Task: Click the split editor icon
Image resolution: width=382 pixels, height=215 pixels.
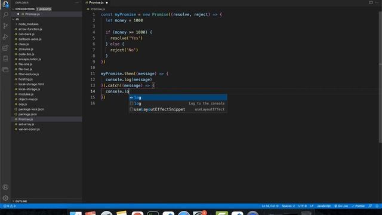Action: (371, 2)
